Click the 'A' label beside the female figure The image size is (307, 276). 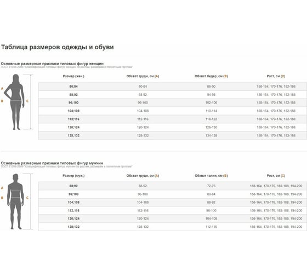(2, 89)
